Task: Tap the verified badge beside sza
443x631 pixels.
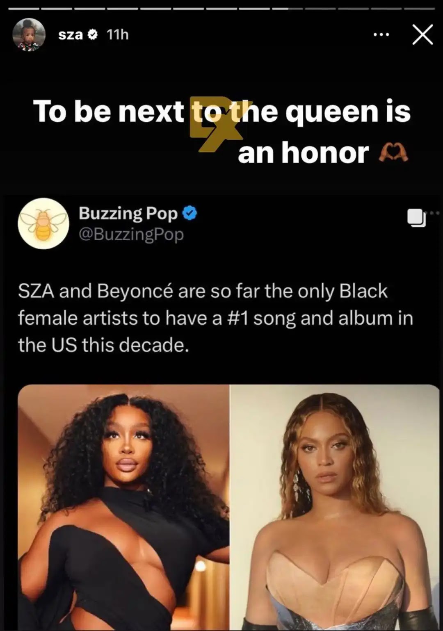Action: click(x=93, y=35)
